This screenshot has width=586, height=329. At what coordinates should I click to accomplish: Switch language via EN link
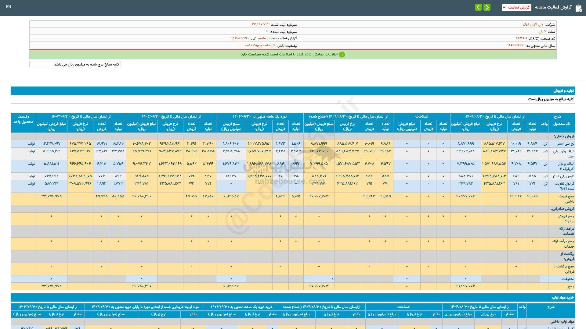coord(9,7)
